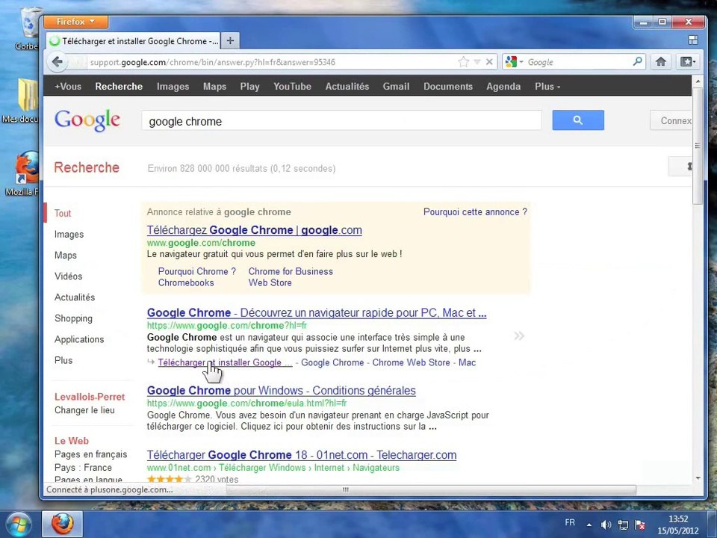Viewport: 717px width, 538px height.
Task: Select Pages en français filter
Action: (x=91, y=454)
